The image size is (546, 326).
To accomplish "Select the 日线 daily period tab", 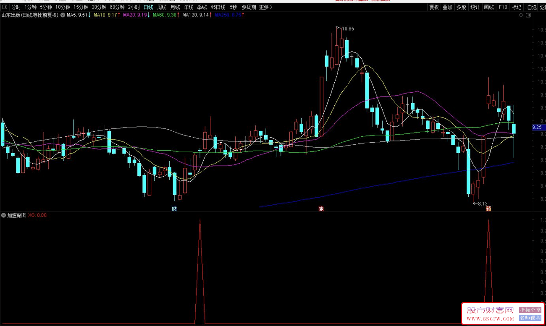I will coord(148,7).
